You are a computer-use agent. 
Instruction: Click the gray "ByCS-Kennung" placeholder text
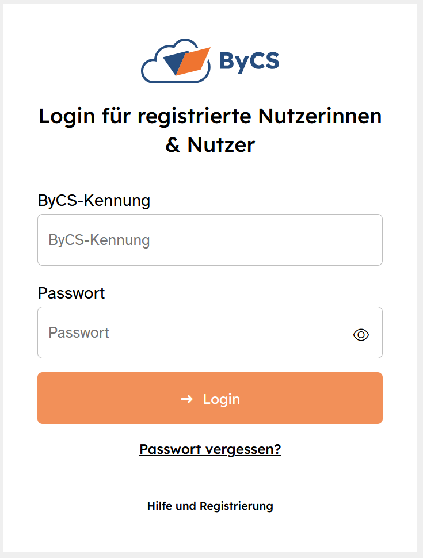pyautogui.click(x=99, y=240)
